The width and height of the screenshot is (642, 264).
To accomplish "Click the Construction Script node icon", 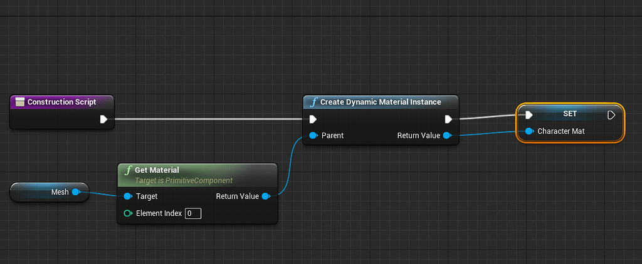I will [19, 102].
